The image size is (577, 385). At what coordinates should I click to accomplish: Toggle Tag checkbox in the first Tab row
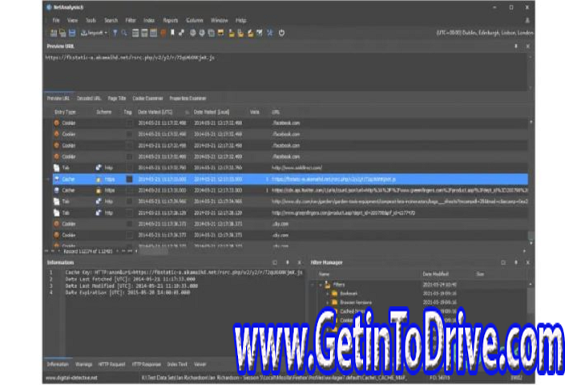pyautogui.click(x=129, y=168)
